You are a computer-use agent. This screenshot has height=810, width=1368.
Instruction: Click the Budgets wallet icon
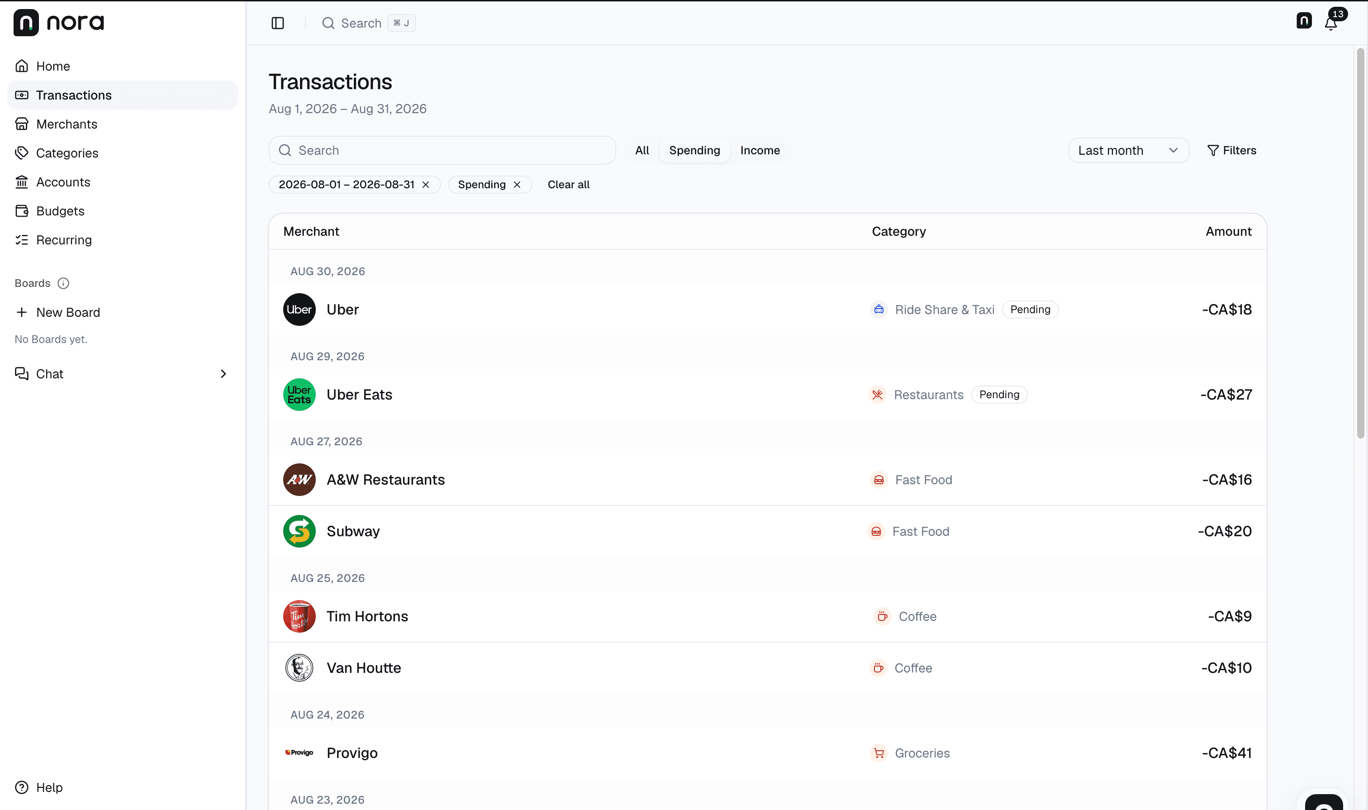(22, 211)
